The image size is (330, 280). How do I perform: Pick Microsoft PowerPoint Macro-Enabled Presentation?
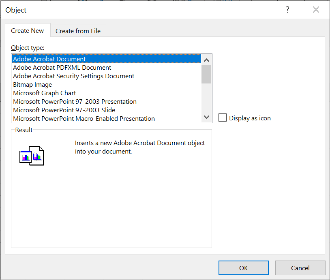click(84, 119)
